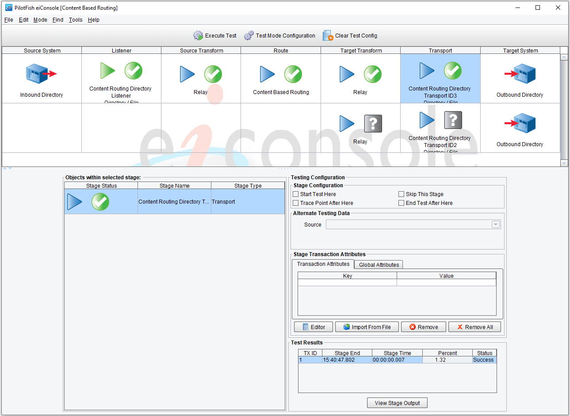570x416 pixels.
Task: Select the 'Content Routing Directory T...' stage name cell
Action: click(174, 202)
